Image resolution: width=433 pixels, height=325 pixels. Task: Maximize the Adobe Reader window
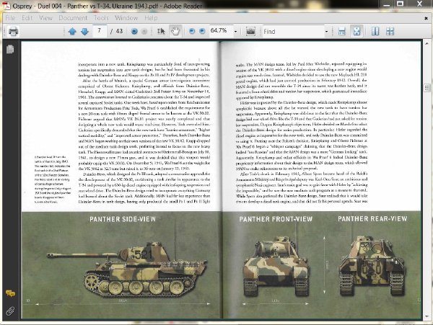pos(400,4)
